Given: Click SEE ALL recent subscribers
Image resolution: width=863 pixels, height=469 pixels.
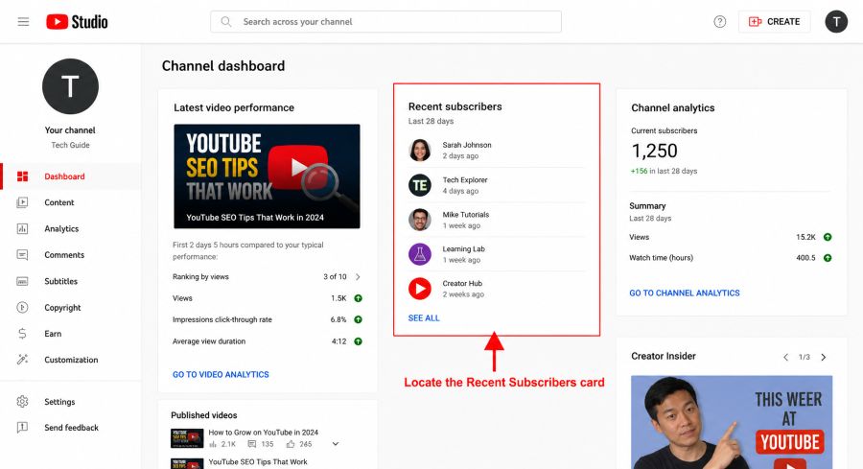Looking at the screenshot, I should point(424,318).
